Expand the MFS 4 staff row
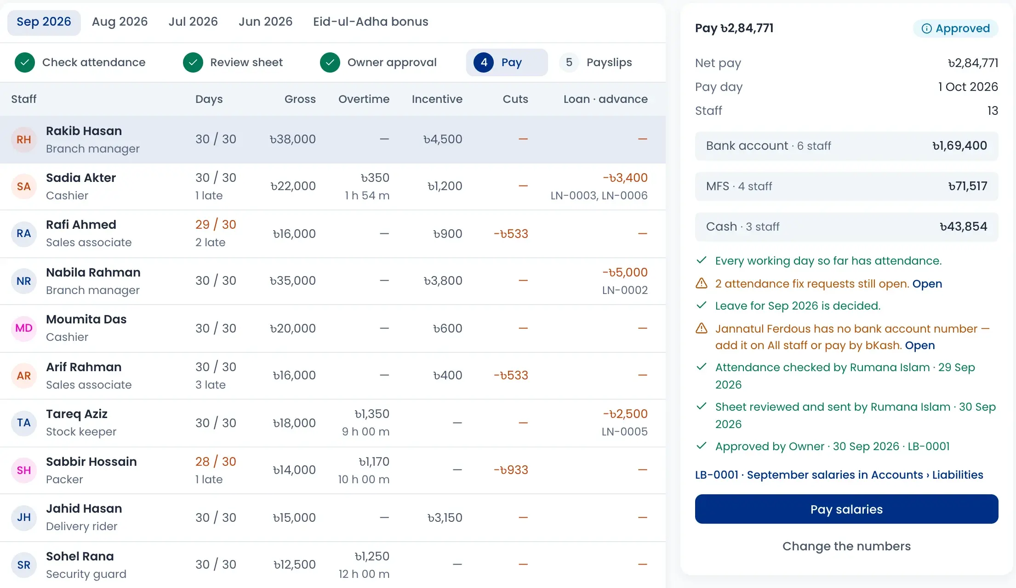 pyautogui.click(x=846, y=187)
